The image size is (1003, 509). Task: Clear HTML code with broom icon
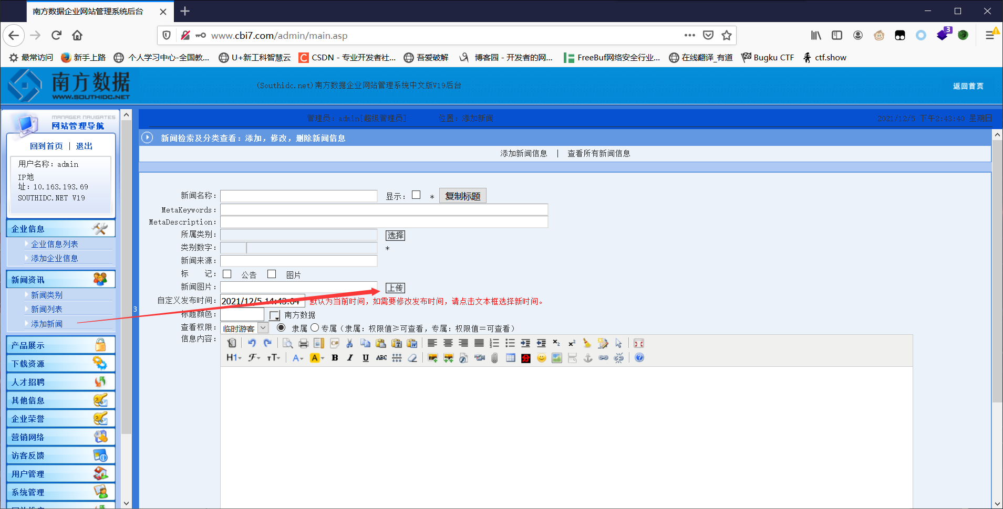(x=587, y=343)
